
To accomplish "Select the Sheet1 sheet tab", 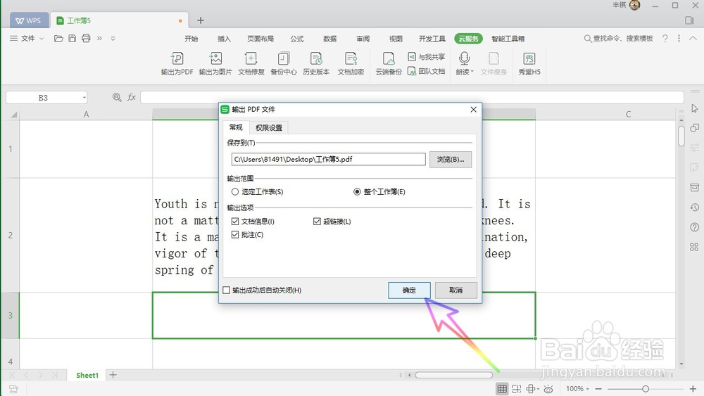I will tap(87, 376).
